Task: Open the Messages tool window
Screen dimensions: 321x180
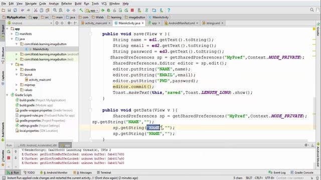Action: point(82,172)
